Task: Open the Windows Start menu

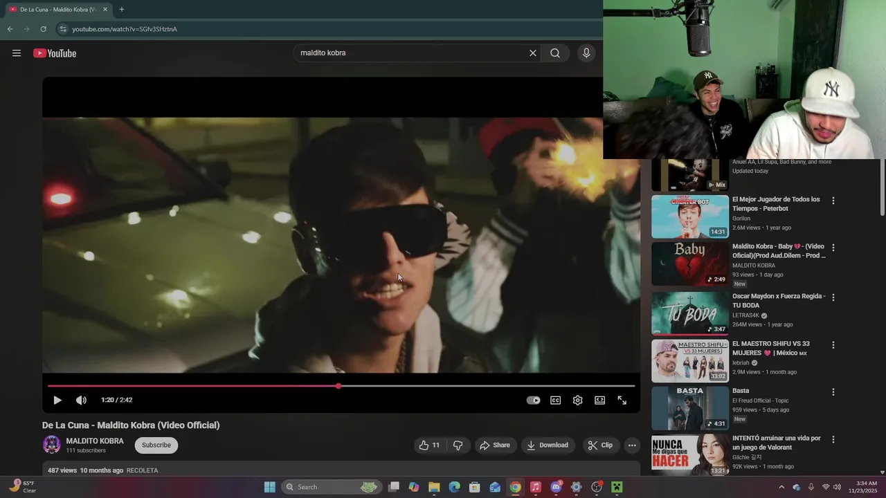Action: point(269,487)
